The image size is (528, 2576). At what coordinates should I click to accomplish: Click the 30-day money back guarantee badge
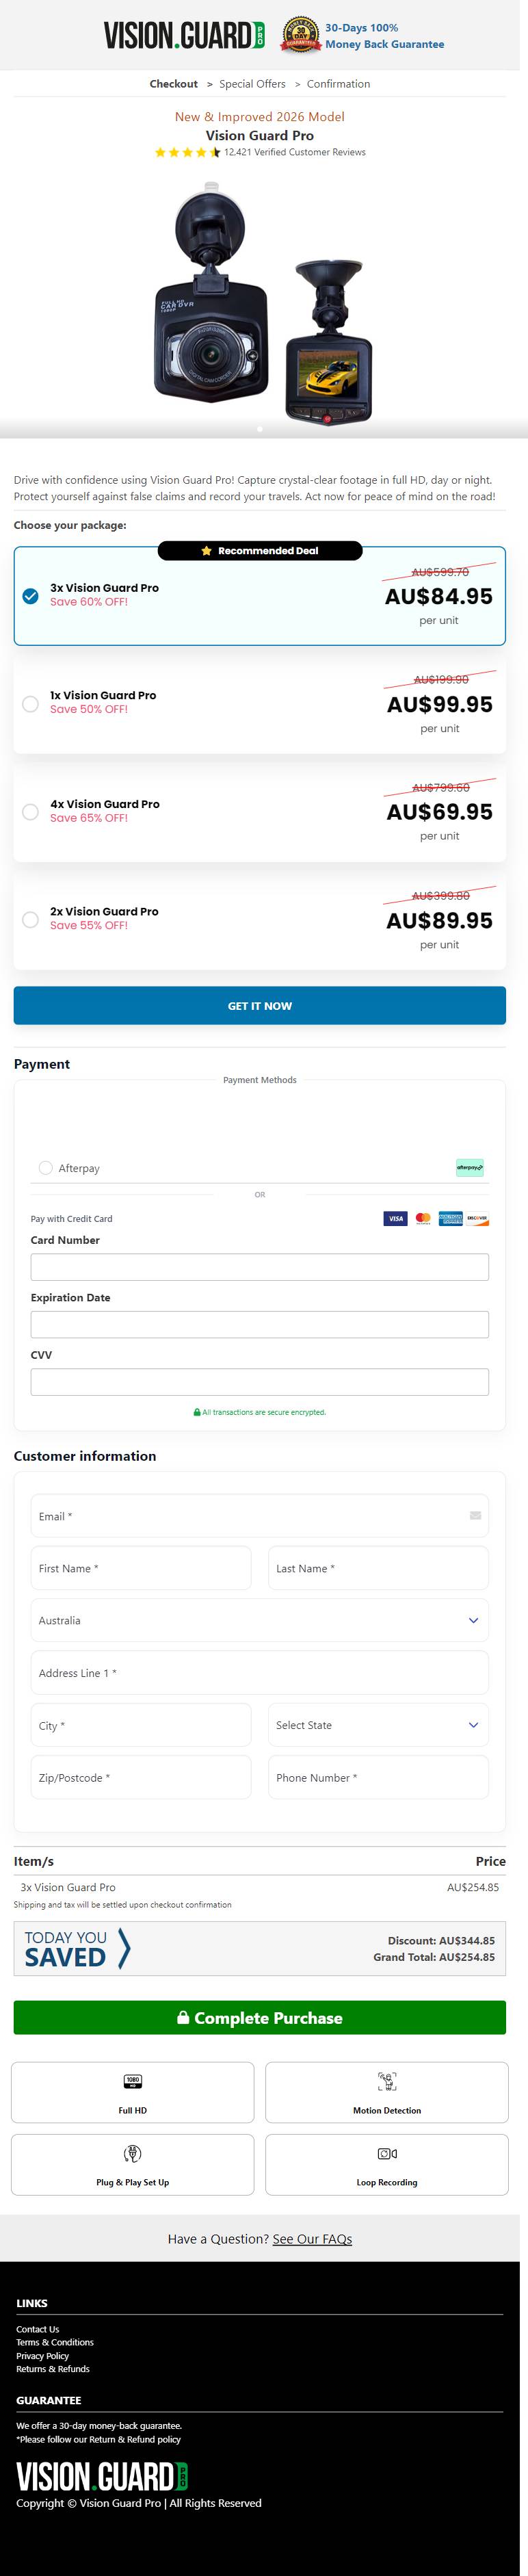click(300, 35)
